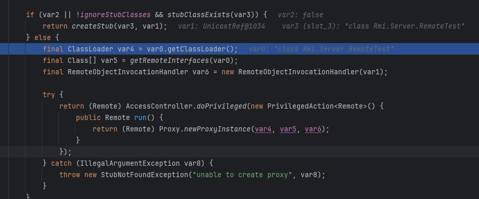
Task: Click the underlined var4 argument
Action: [263, 129]
